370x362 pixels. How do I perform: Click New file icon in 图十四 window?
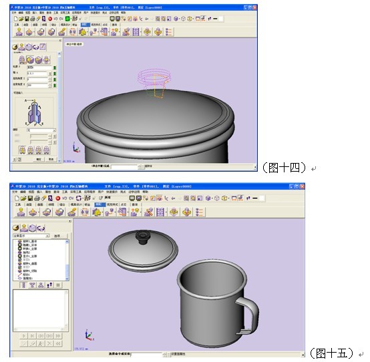15,19
